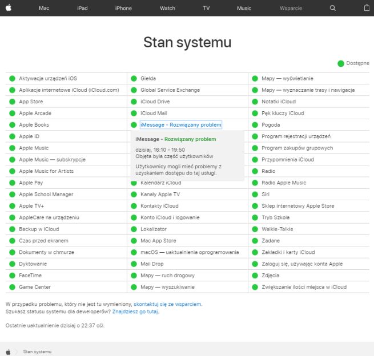This screenshot has width=374, height=356.
Task: Click green status dot beside App Store
Action: pyautogui.click(x=12, y=102)
